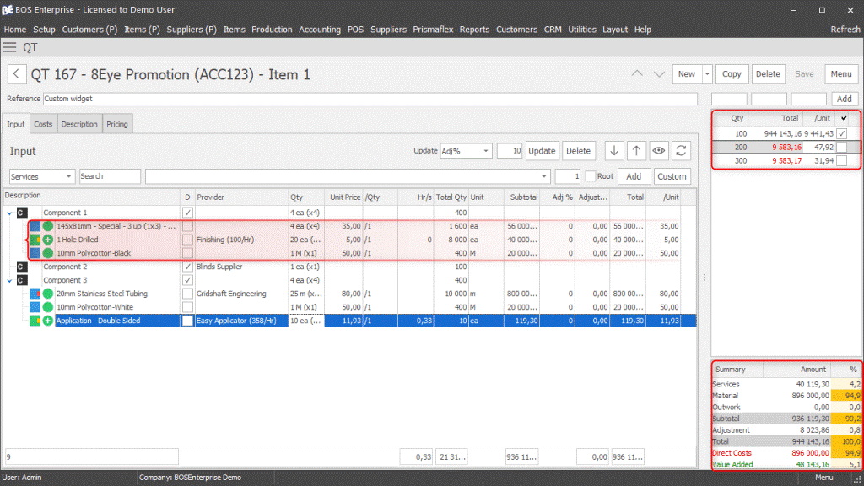Open the wide item selection dropdown
The image size is (864, 486).
(544, 177)
